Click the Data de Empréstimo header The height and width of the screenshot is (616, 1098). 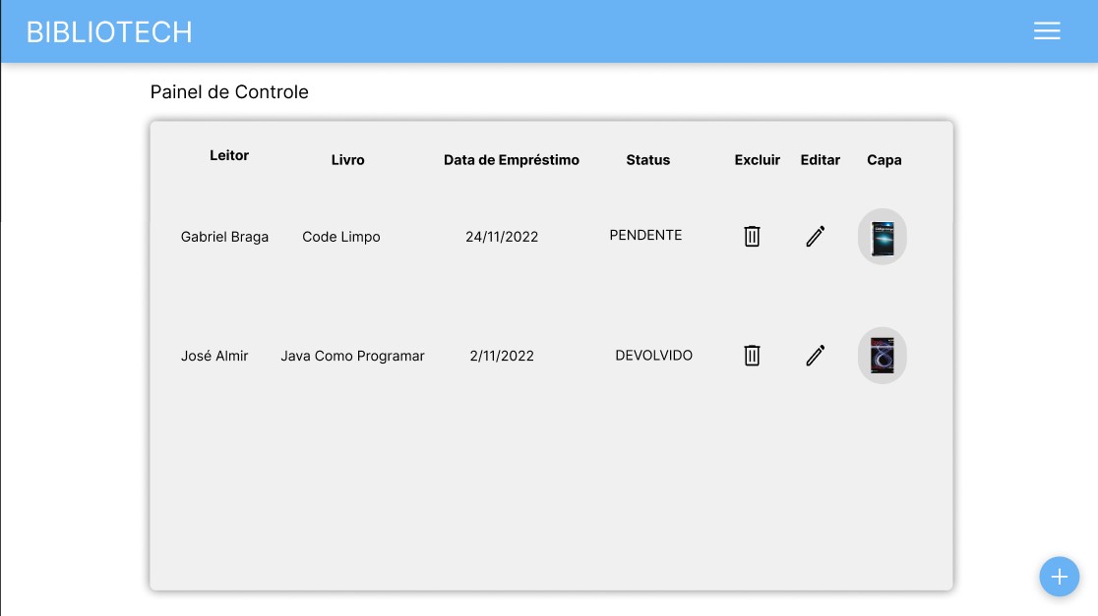click(511, 159)
